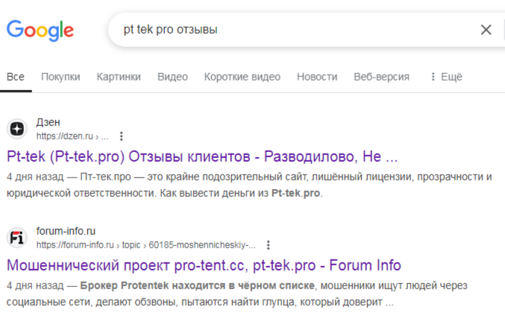The image size is (505, 322).
Task: Open the 'Дзен' source name
Action: (x=48, y=122)
